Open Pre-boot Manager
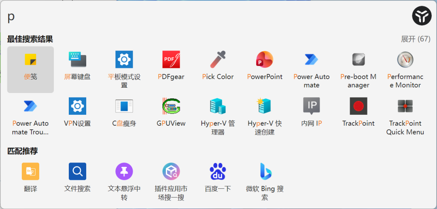The width and height of the screenshot is (437, 209). [358, 70]
